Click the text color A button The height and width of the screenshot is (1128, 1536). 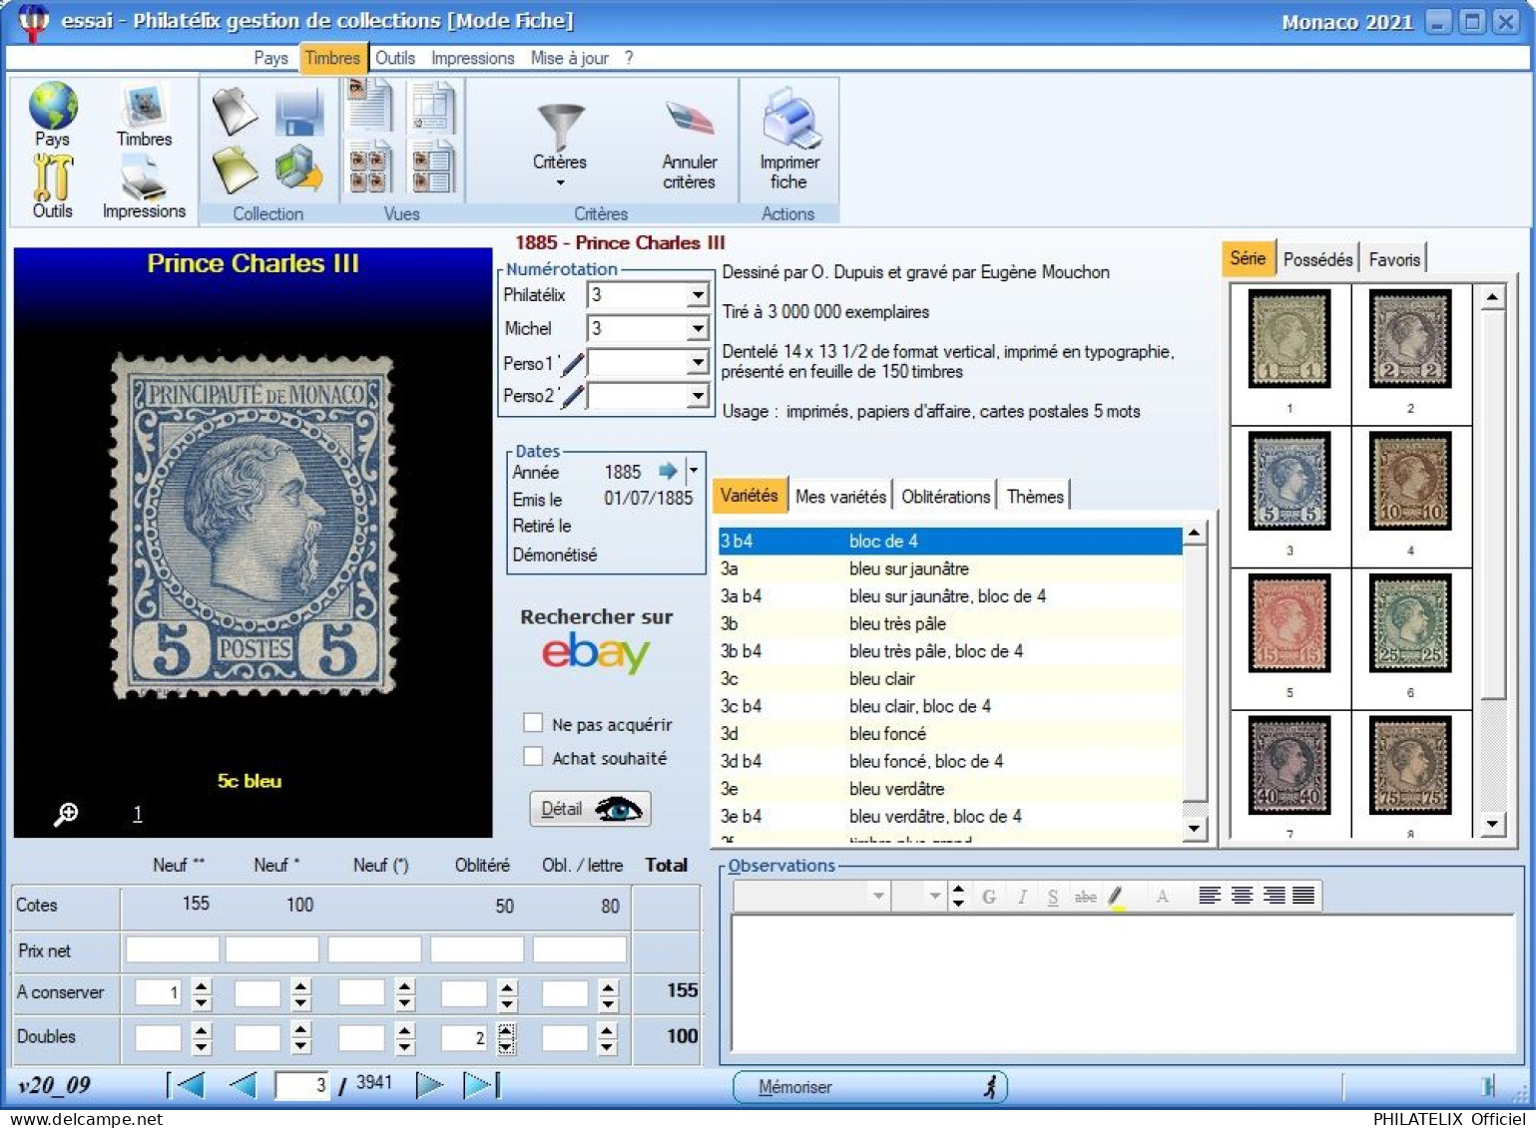[x=1162, y=897]
